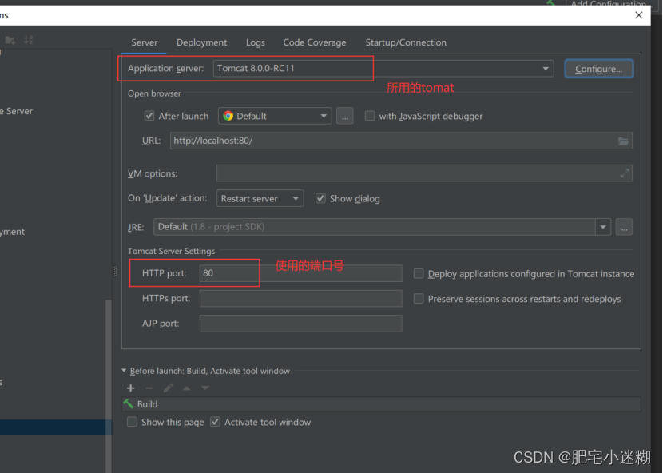Viewport: 663px width, 473px height.
Task: Open the JRE dropdown arrow
Action: [603, 227]
